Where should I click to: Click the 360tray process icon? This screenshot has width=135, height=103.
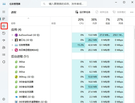click(x=16, y=77)
